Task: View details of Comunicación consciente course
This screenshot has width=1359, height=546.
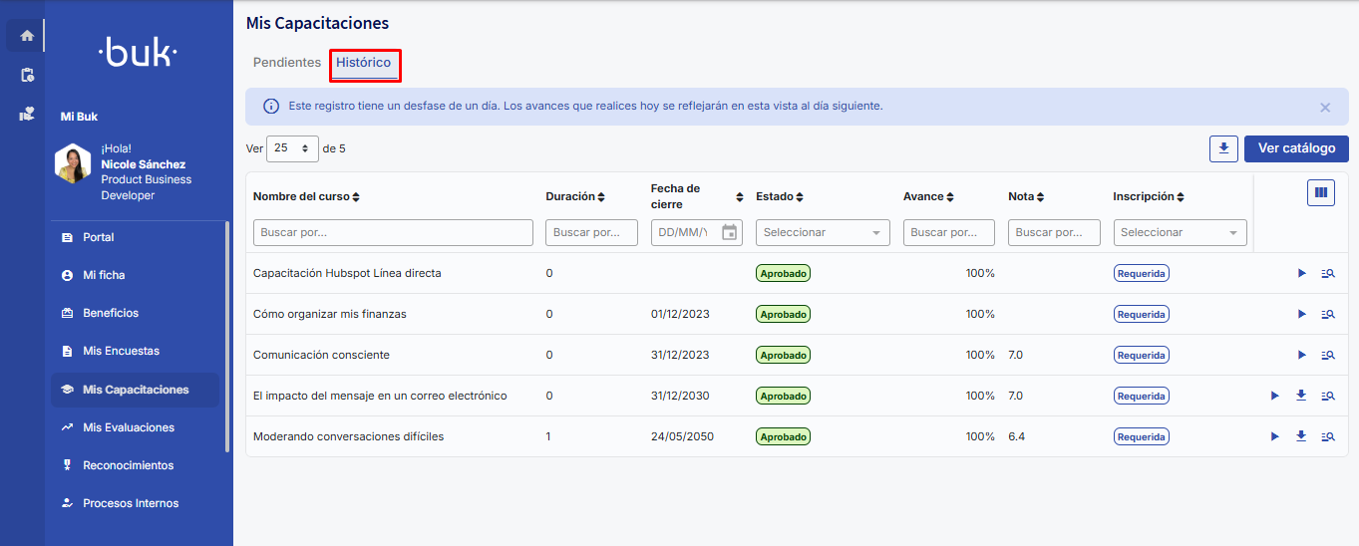Action: 1327,355
